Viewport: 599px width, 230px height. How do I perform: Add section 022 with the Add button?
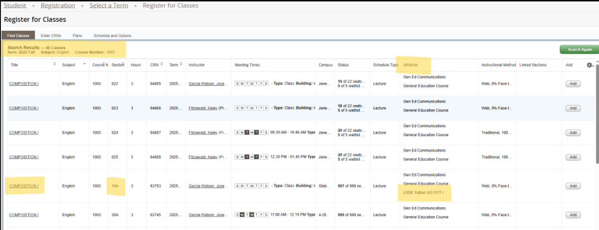point(573,84)
